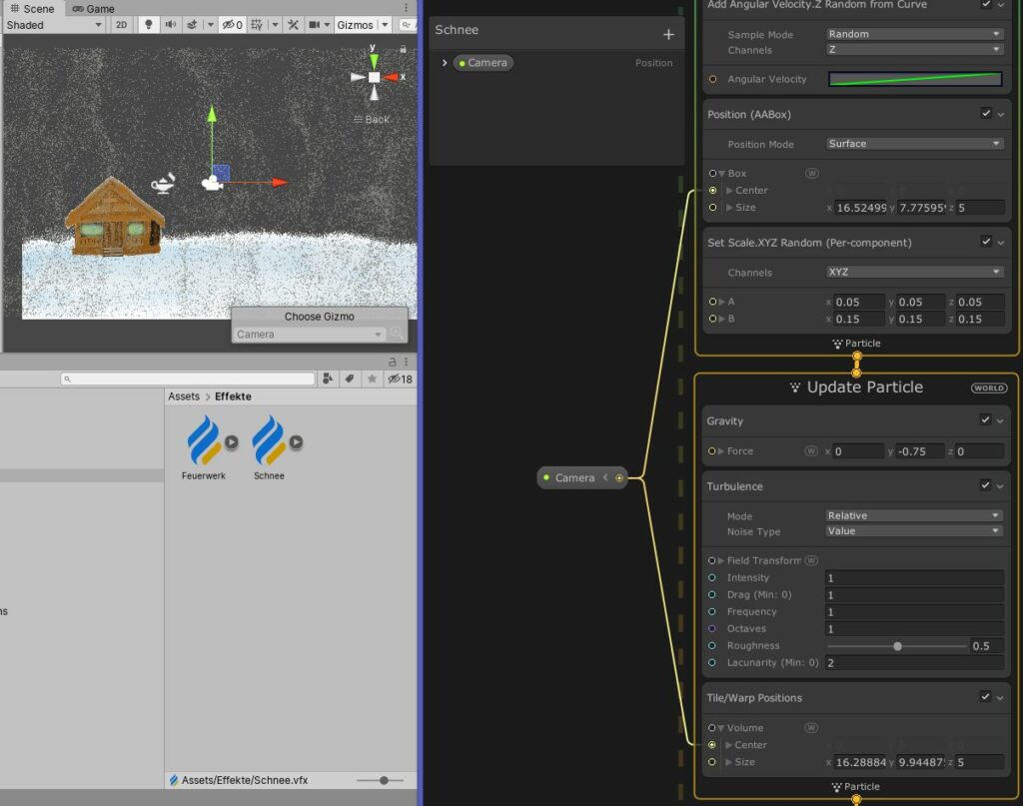The height and width of the screenshot is (806, 1023).
Task: Toggle the scene grid visibility icon
Action: point(257,25)
